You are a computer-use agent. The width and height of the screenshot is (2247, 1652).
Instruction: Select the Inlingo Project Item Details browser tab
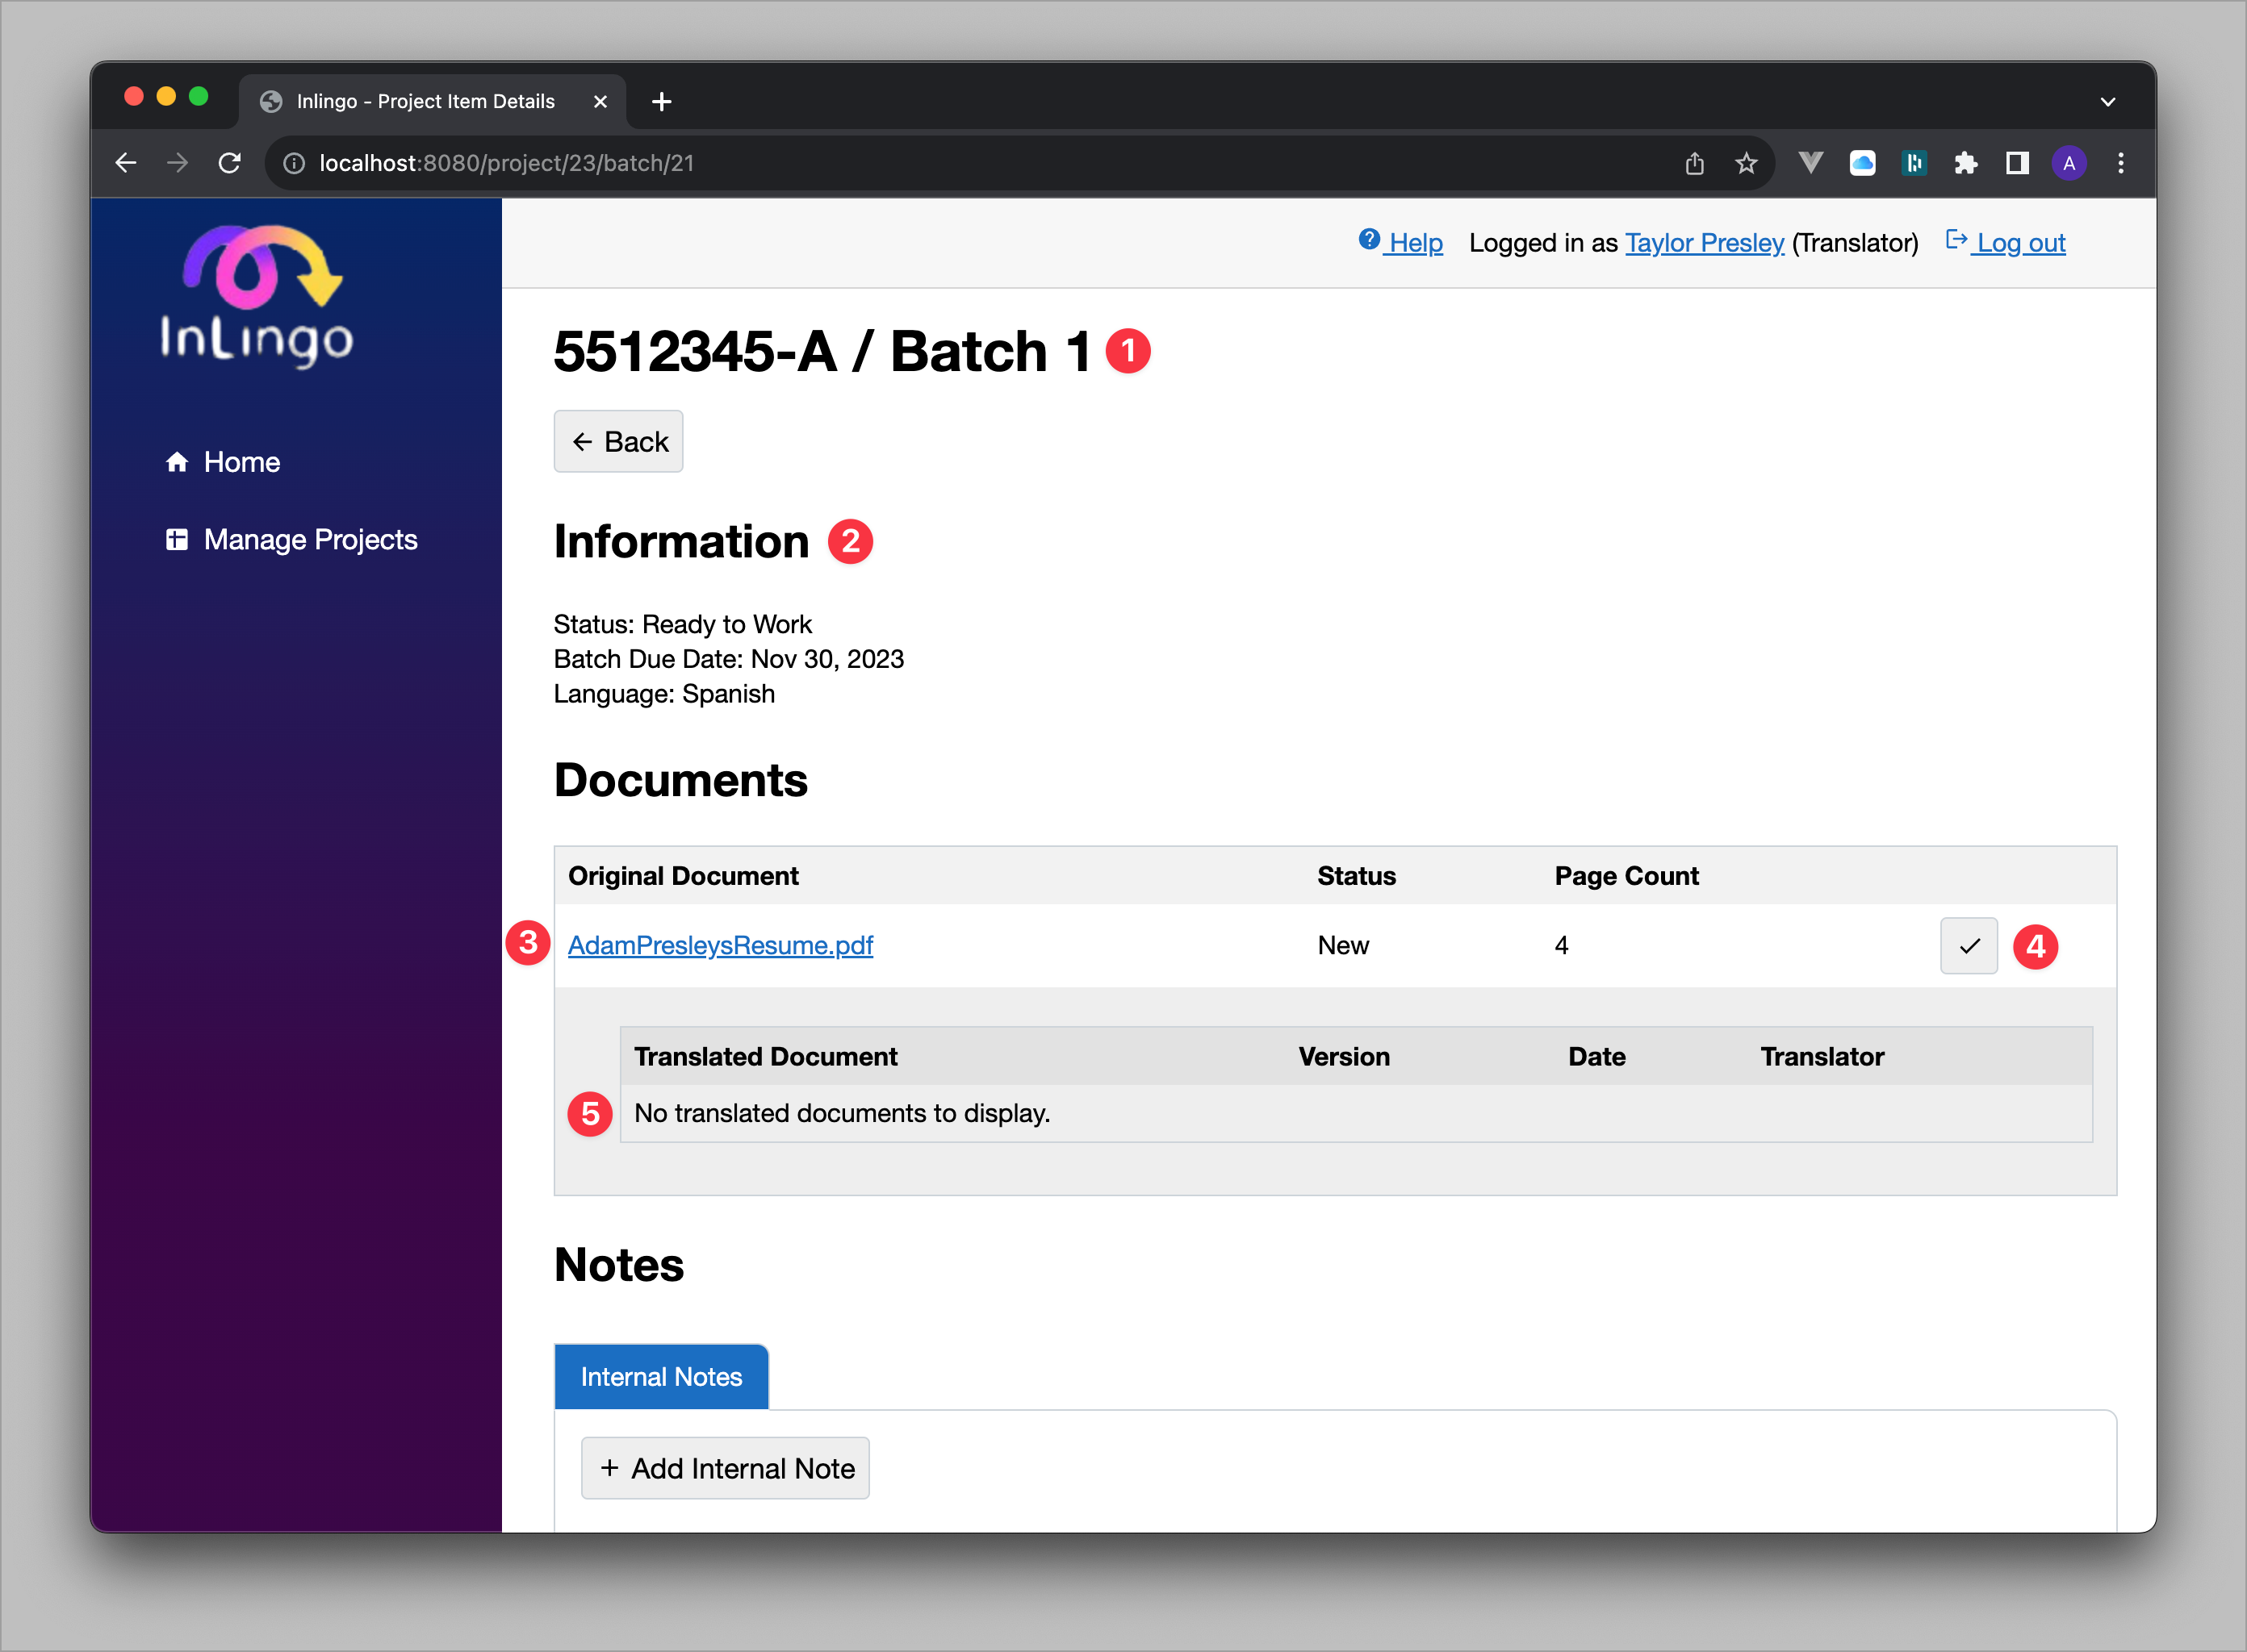(427, 100)
